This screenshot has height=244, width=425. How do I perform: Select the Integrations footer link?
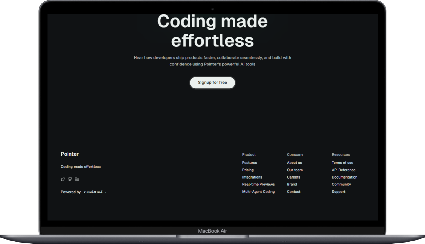click(x=252, y=177)
